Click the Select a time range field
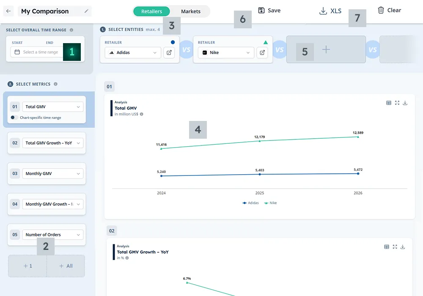 click(40, 52)
